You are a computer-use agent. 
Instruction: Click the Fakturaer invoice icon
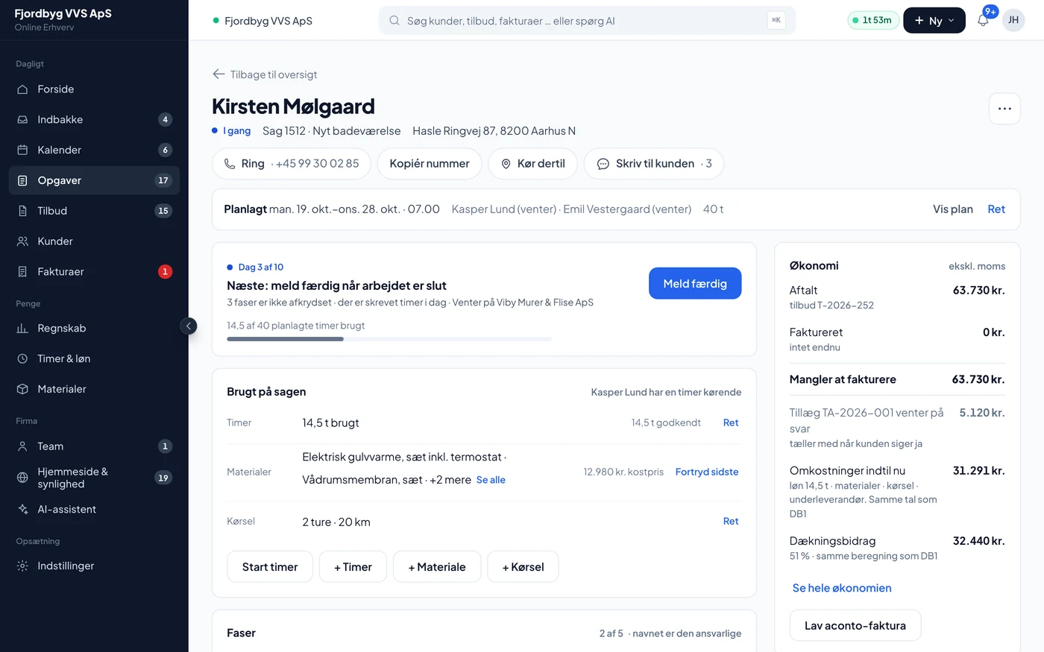pyautogui.click(x=22, y=272)
